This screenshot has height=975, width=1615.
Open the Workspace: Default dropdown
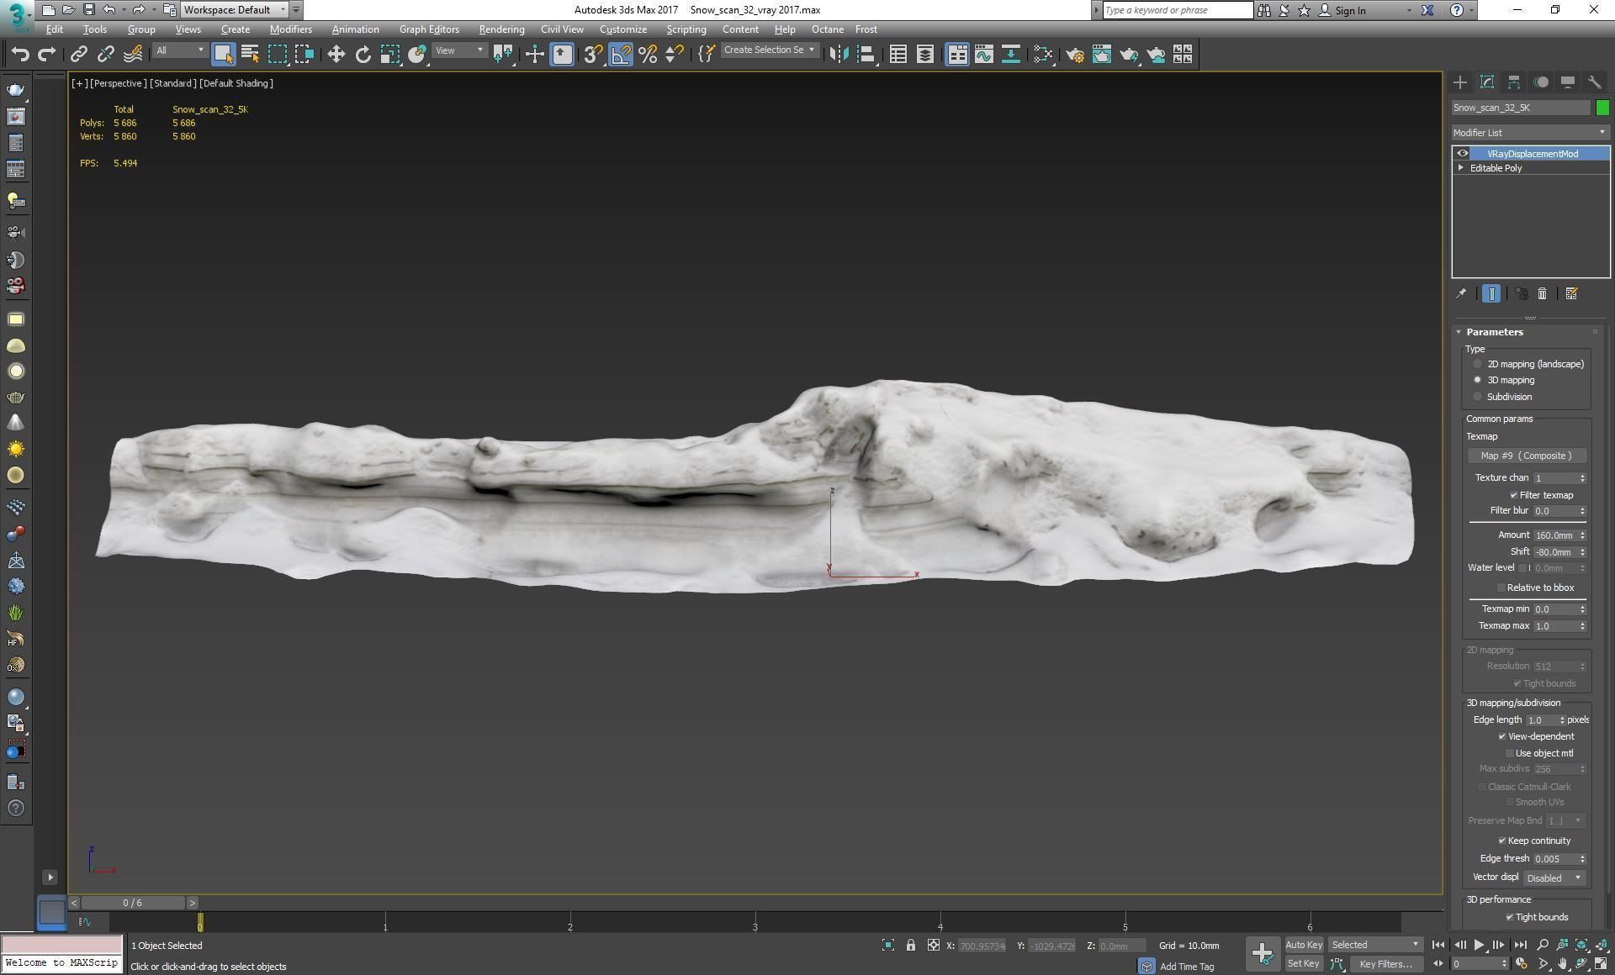tap(235, 10)
